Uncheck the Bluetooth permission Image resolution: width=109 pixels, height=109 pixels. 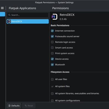pos(52,65)
